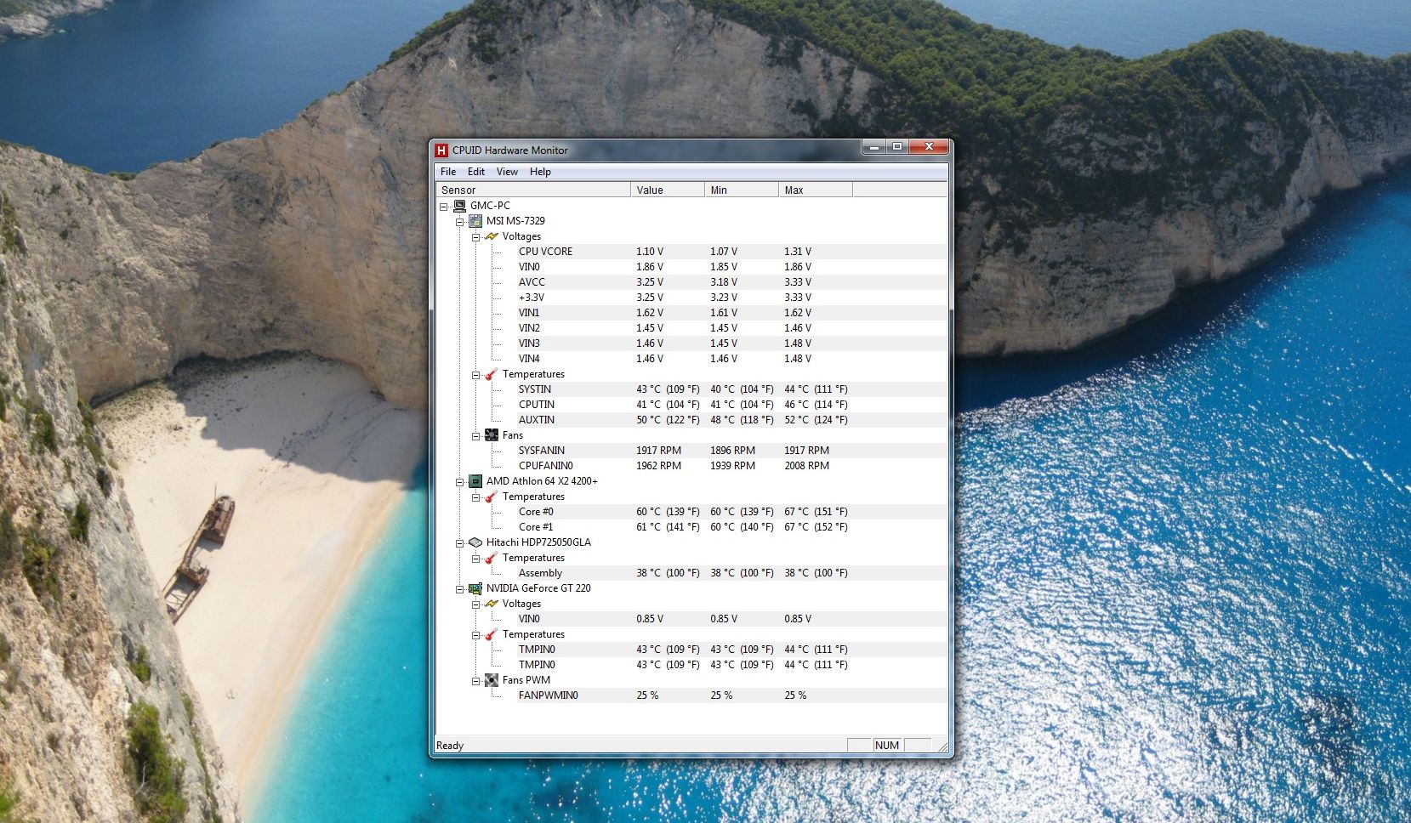Viewport: 1411px width, 823px height.
Task: Open the View menu
Action: (507, 172)
